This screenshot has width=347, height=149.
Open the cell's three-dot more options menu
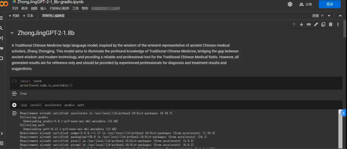point(338,25)
